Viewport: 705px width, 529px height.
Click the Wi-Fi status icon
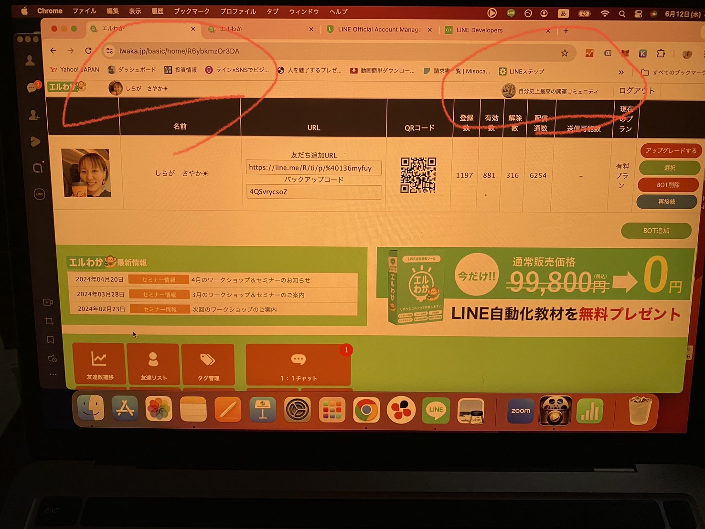point(605,14)
